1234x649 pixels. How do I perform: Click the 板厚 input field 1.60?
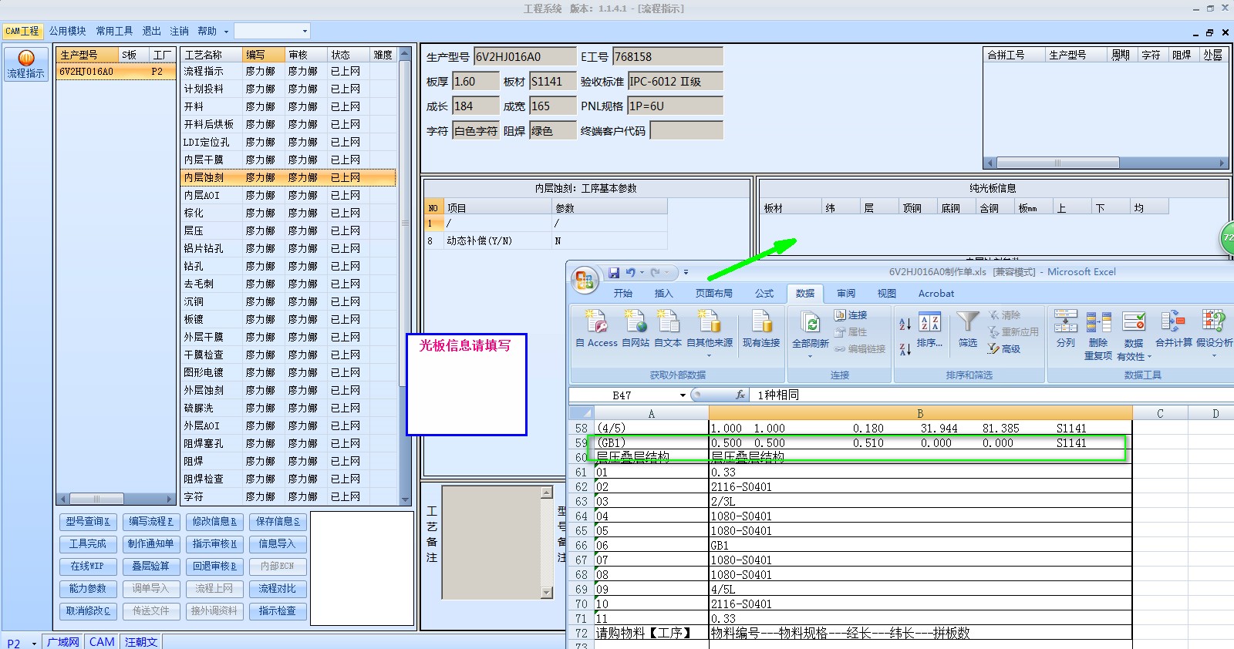(475, 82)
